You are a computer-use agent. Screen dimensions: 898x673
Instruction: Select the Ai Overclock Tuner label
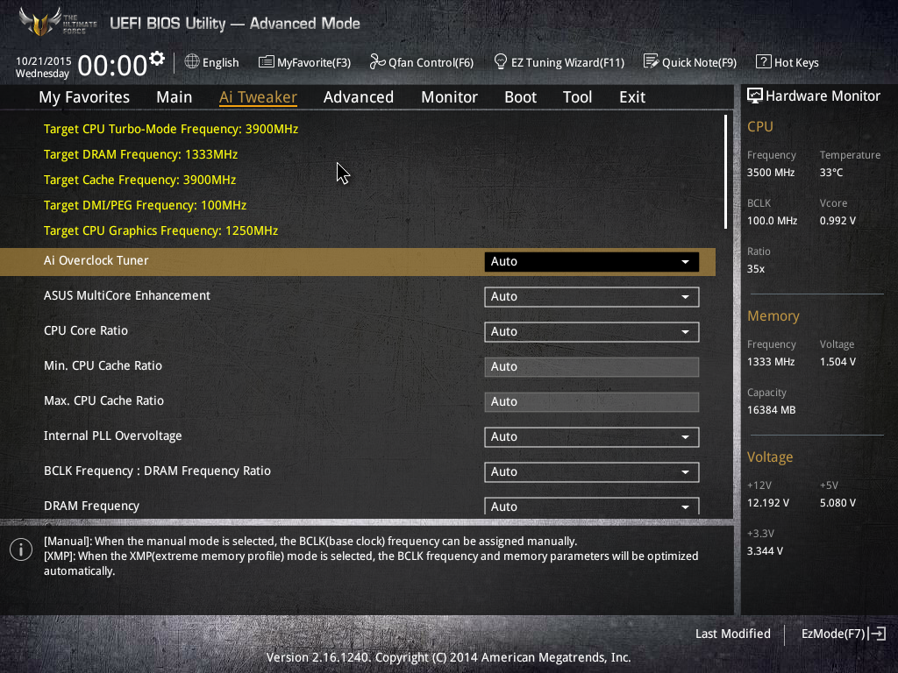pyautogui.click(x=96, y=260)
